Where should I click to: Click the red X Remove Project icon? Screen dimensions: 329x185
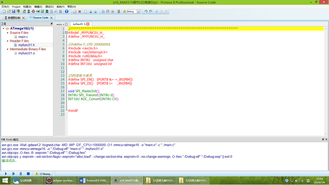80,12
